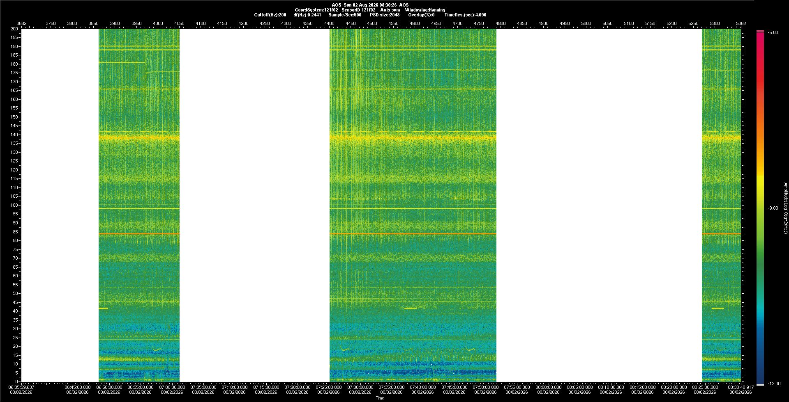Click the 200 Hz frequency axis label
The height and width of the screenshot is (402, 789).
[x=14, y=29]
